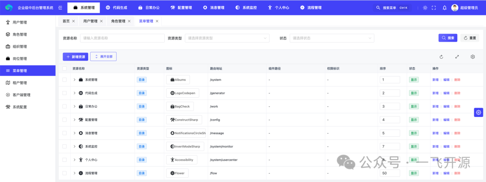486x182 pixels.
Task: Check the 系统管理 row checkbox
Action: pos(64,80)
